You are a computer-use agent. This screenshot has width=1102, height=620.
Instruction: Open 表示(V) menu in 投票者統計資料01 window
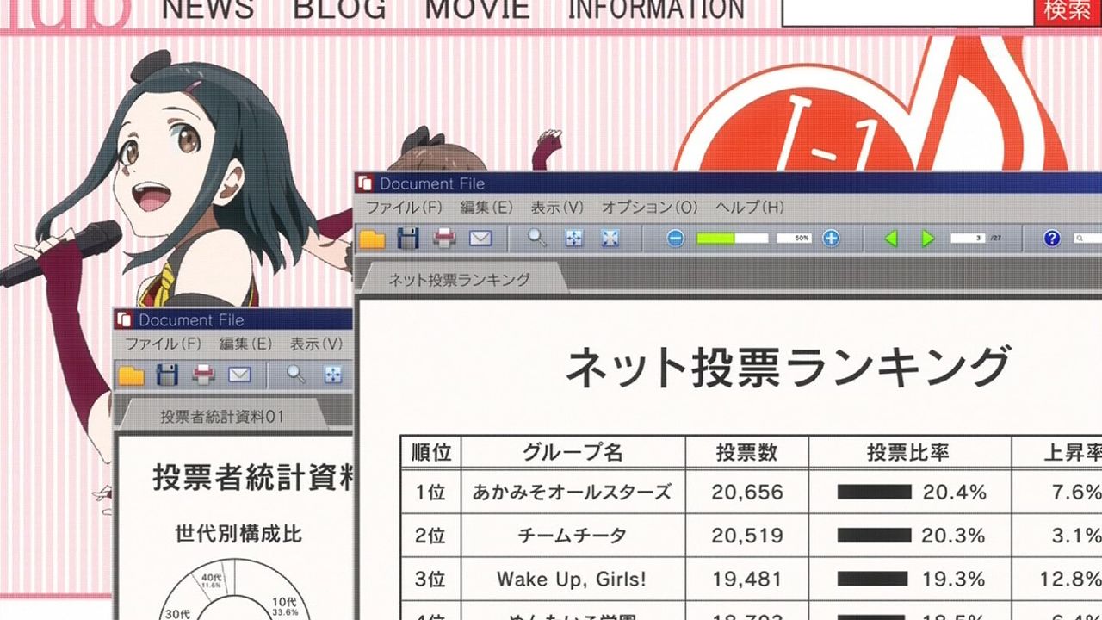pos(316,344)
